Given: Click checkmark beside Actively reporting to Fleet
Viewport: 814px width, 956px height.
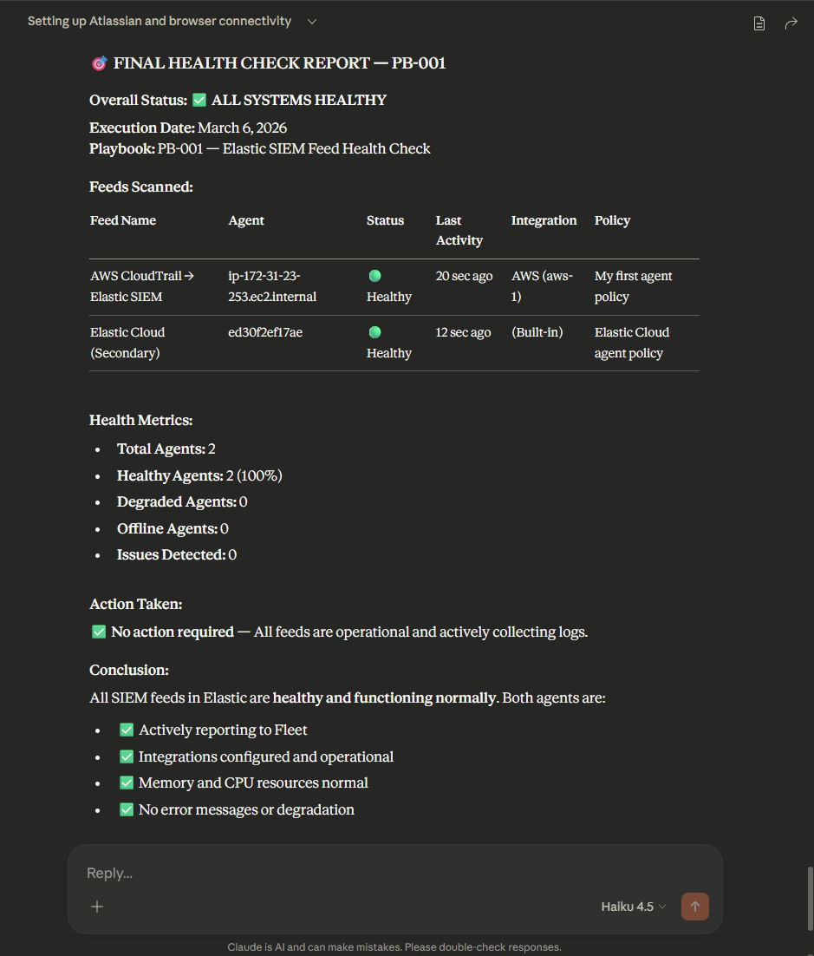Looking at the screenshot, I should click(127, 730).
